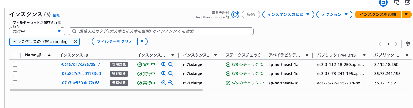
Task: Select all instances with header checkbox
Action: pyautogui.click(x=15, y=55)
